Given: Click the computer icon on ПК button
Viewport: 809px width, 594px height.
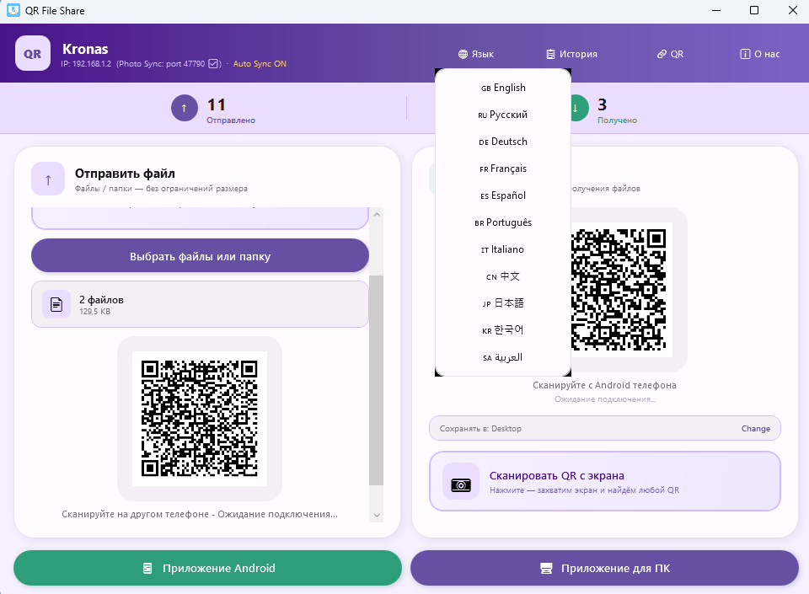Looking at the screenshot, I should [x=546, y=568].
